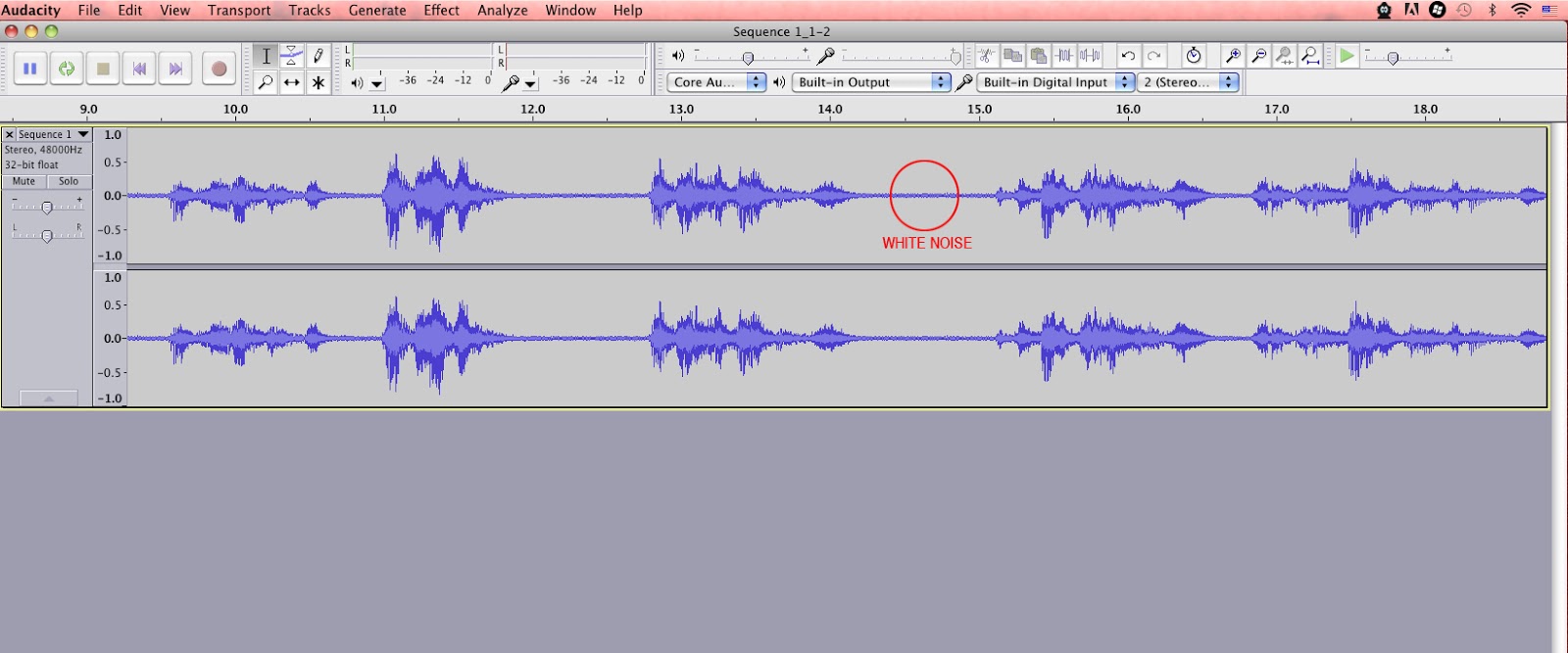The width and height of the screenshot is (1568, 653).
Task: Select the Time Shift arrow tool
Action: click(292, 82)
